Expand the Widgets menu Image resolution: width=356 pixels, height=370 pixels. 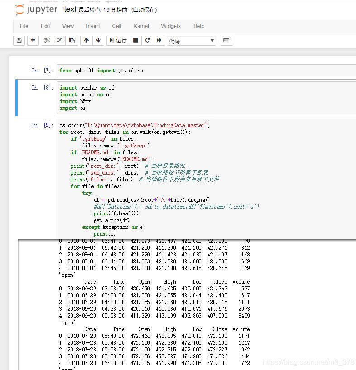[171, 26]
